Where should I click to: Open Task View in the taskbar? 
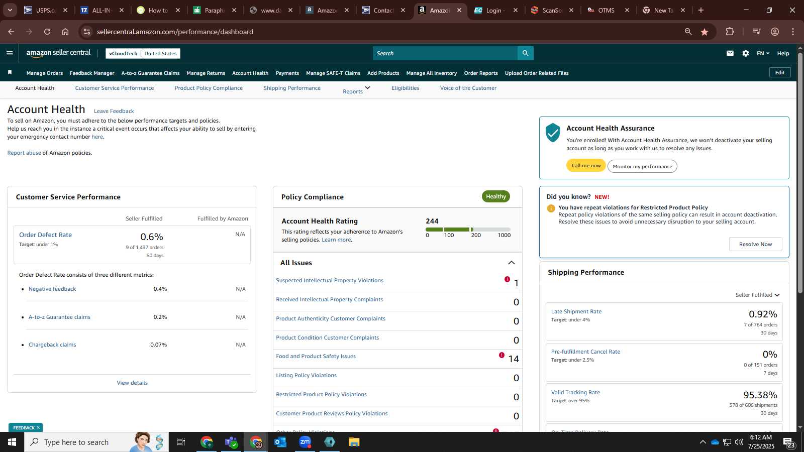coord(181,442)
